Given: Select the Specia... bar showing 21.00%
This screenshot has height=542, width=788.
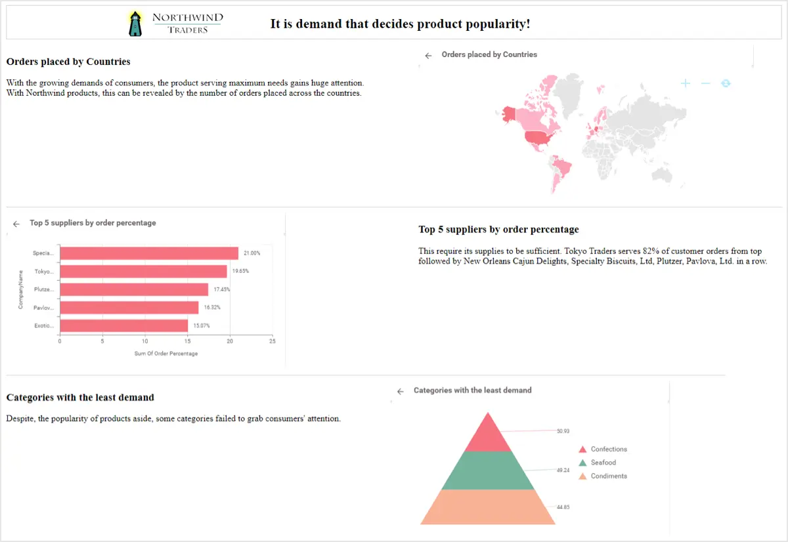Looking at the screenshot, I should (x=148, y=253).
